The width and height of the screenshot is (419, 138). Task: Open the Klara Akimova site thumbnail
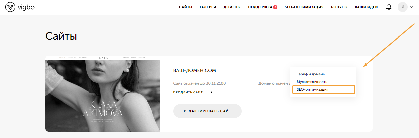pos(103,94)
